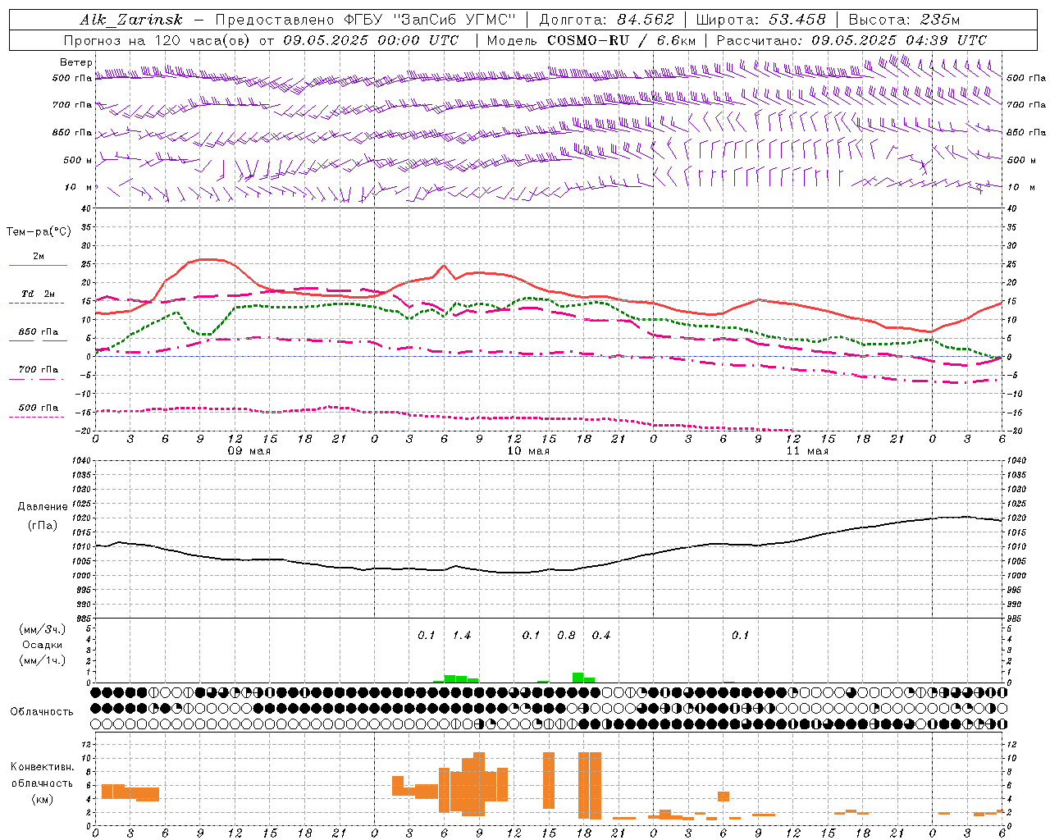Click the COSMO-RU model name in header
The image size is (1050, 840).
(588, 40)
